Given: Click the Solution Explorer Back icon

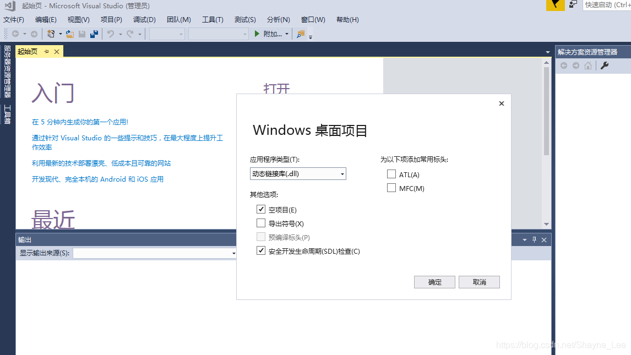Looking at the screenshot, I should point(564,65).
